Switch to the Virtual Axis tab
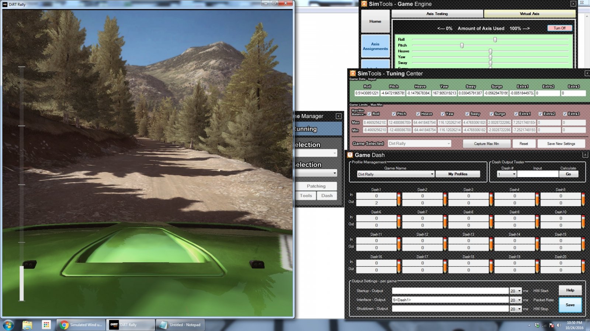The width and height of the screenshot is (590, 331). tap(530, 14)
